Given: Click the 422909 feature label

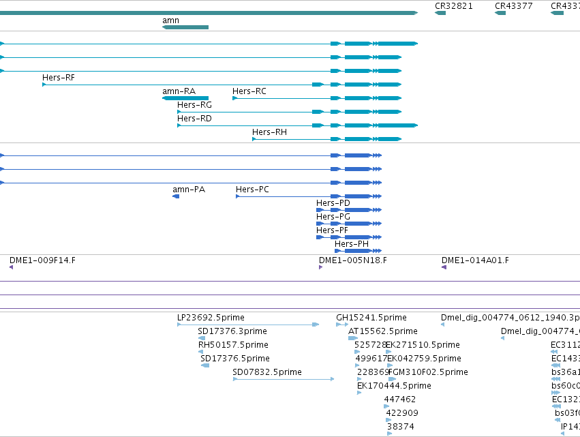Looking at the screenshot, I should [x=402, y=413].
